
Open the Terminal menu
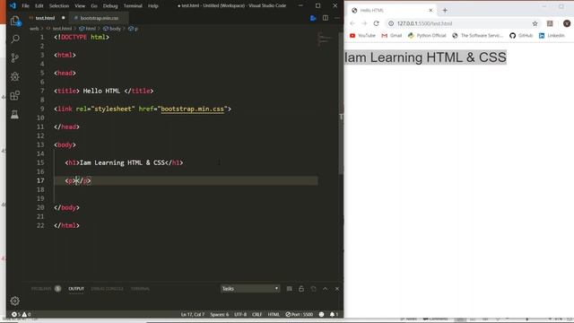coord(133,6)
